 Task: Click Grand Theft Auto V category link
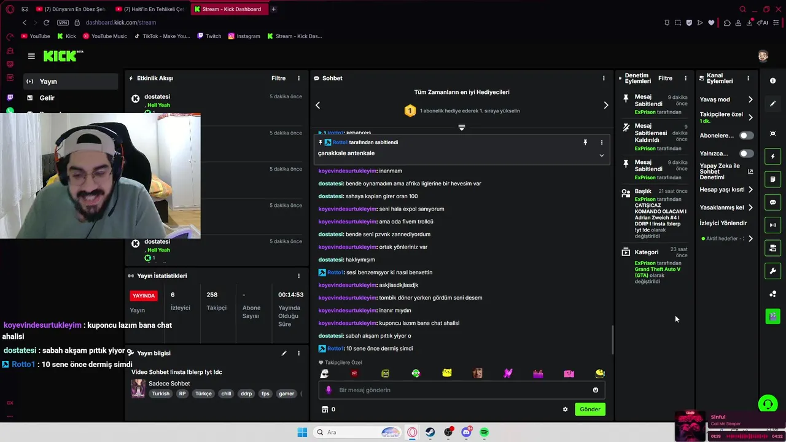click(657, 273)
